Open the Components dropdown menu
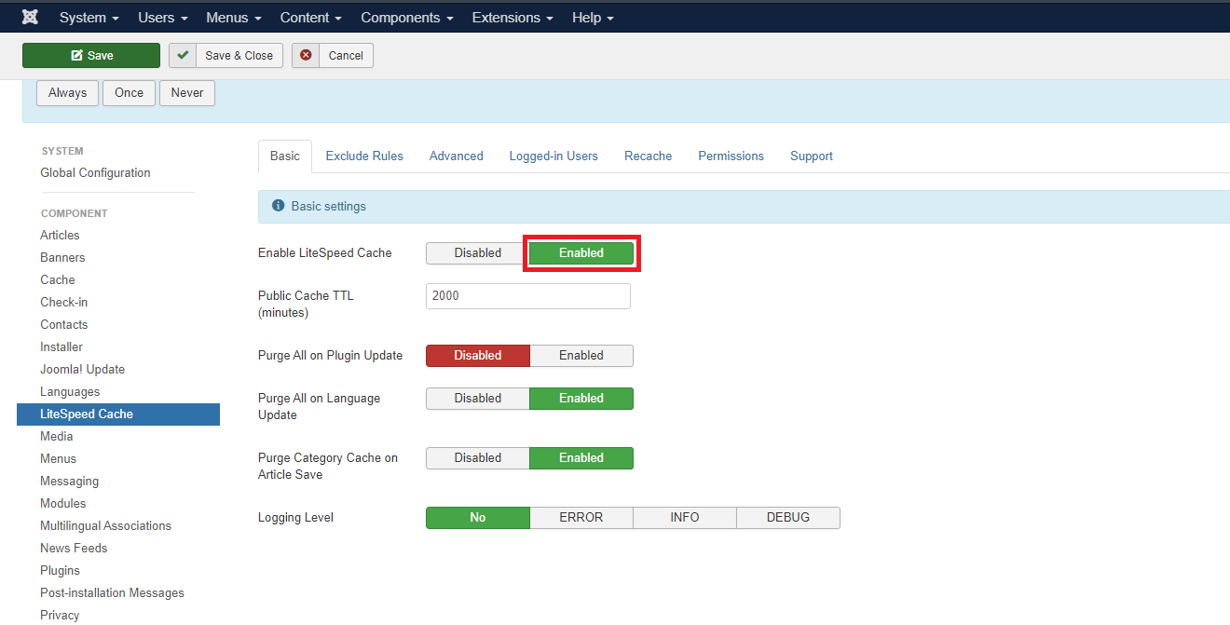1230x625 pixels. coord(406,18)
